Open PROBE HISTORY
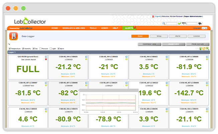Image resolution: width=218 pixels, height=134 pixels. point(198,44)
